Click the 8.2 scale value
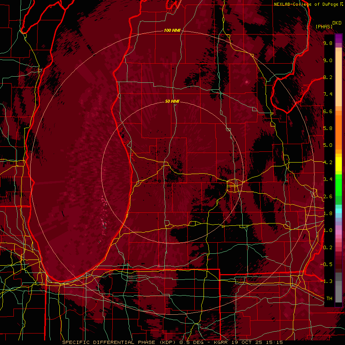The image size is (345, 345). [328, 77]
